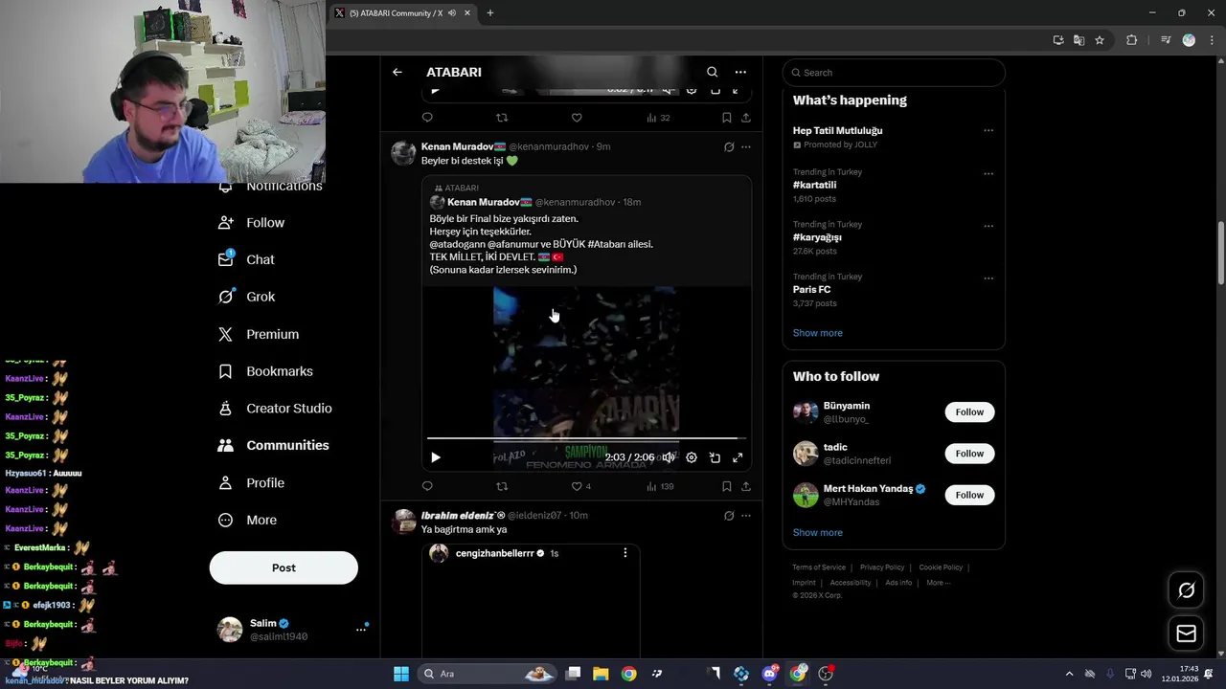
Task: Play the quoted video at 2:03
Action: click(x=436, y=457)
